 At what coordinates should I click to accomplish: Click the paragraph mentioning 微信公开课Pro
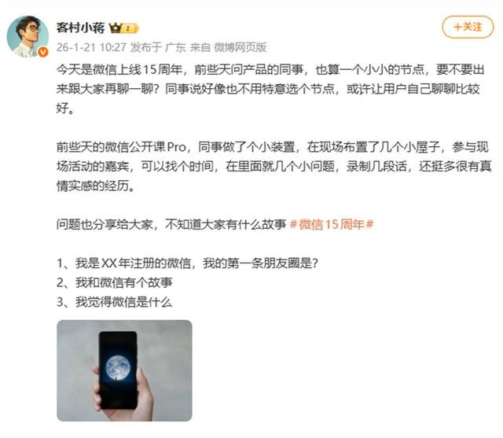coord(274,166)
